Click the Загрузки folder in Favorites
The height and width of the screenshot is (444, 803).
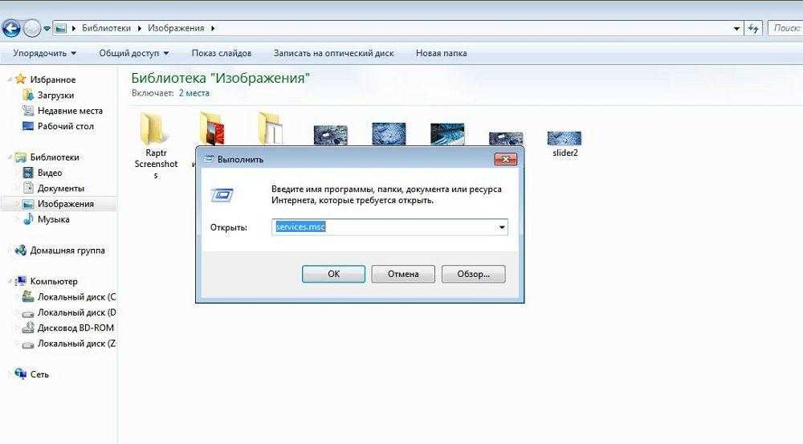pyautogui.click(x=55, y=95)
